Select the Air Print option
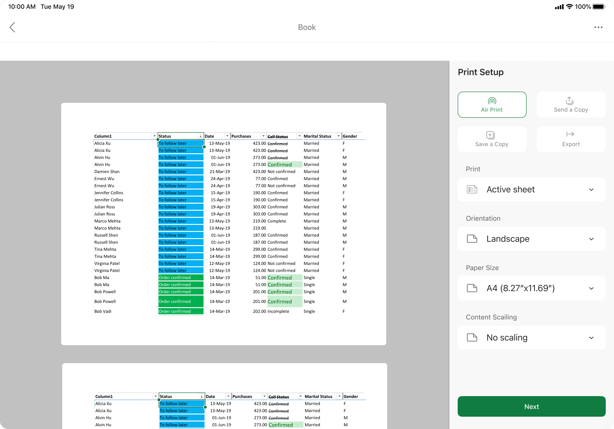 (492, 105)
